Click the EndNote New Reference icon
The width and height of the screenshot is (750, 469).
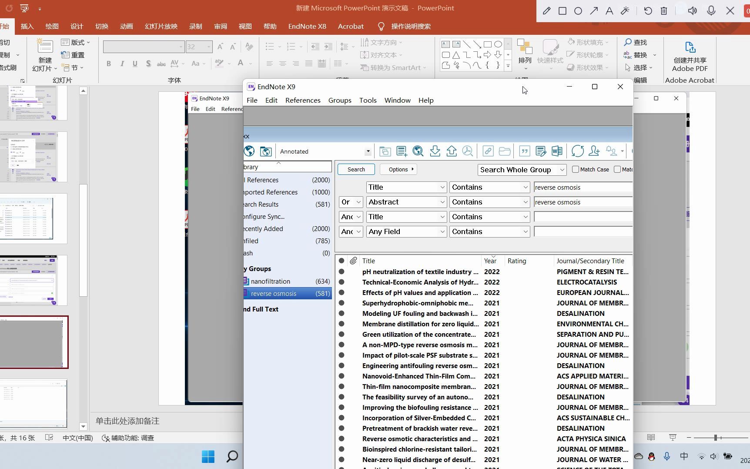click(x=402, y=151)
